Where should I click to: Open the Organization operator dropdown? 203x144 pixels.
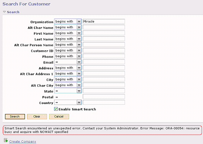pos(68,21)
